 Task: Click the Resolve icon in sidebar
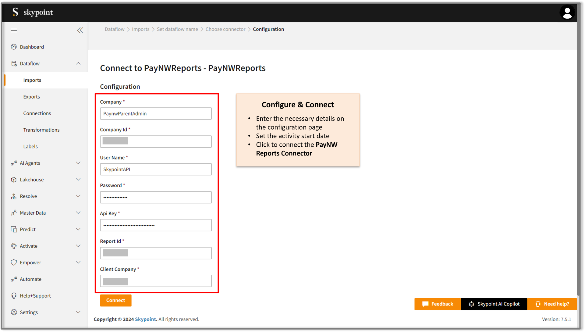13,196
